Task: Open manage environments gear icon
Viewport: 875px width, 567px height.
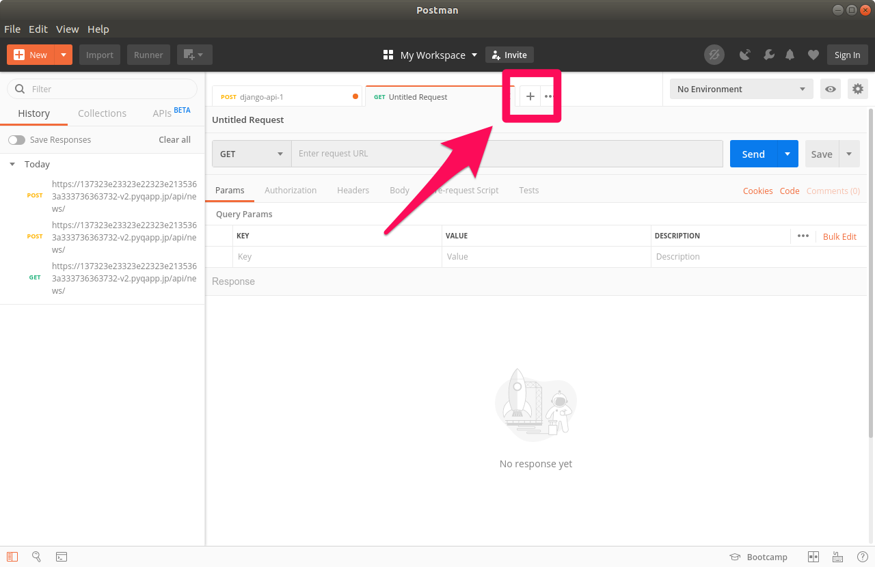Action: 857,89
